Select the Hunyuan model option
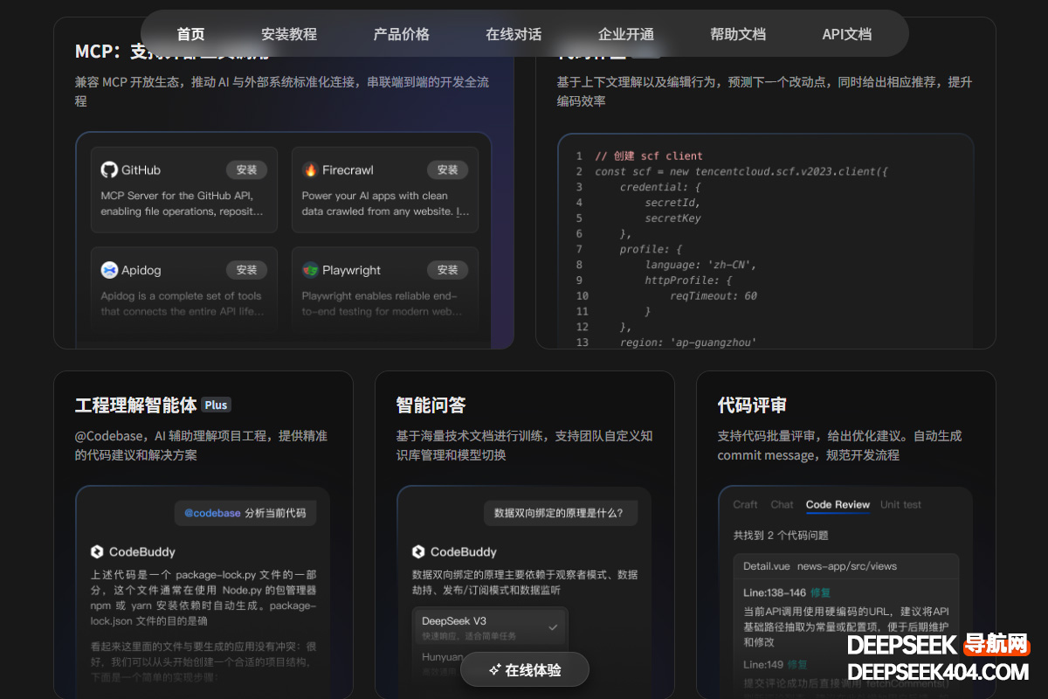The height and width of the screenshot is (699, 1048). [442, 656]
